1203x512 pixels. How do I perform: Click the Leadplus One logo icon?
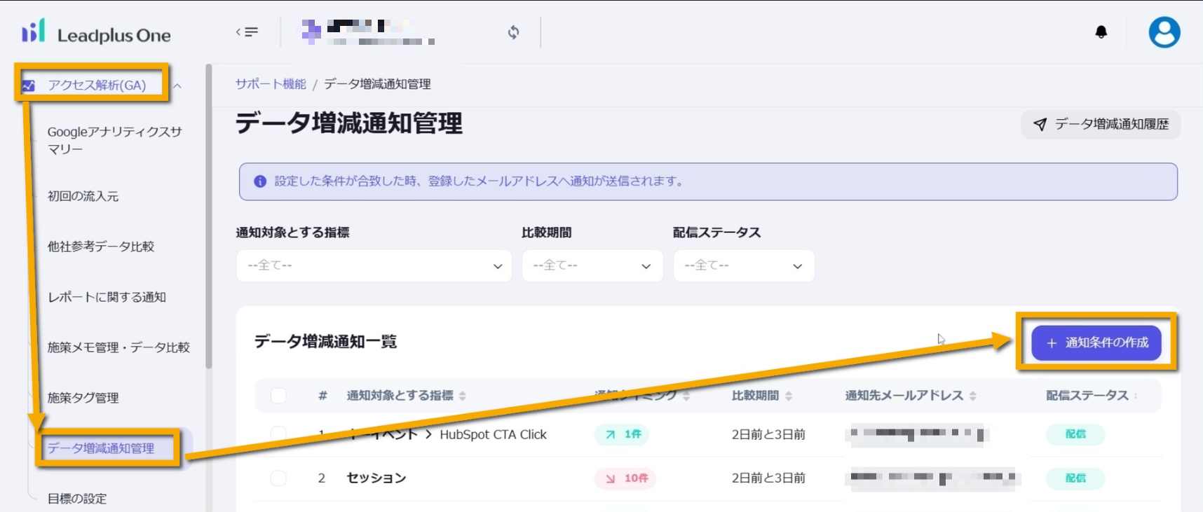coord(33,32)
